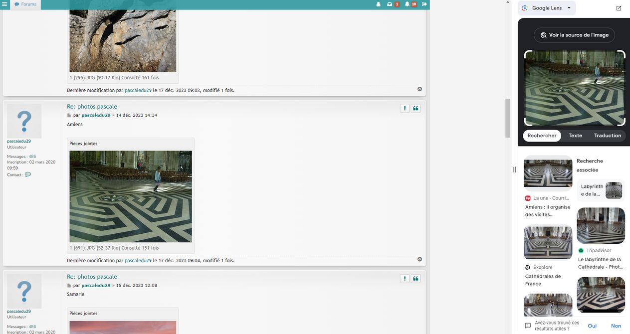630x334 pixels.
Task: Select the Rechercher tab
Action: click(x=542, y=136)
